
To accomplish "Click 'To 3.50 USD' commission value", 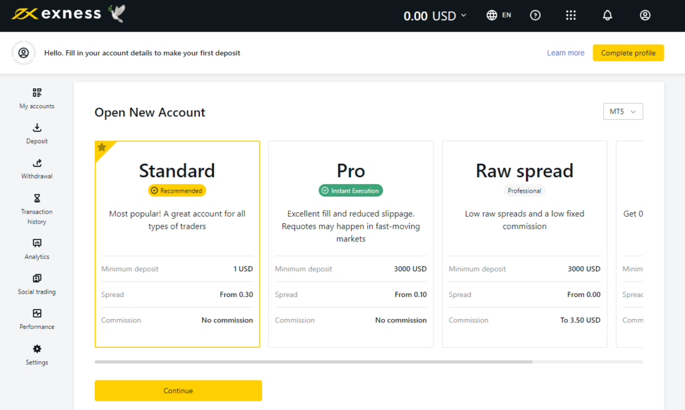I will [580, 320].
